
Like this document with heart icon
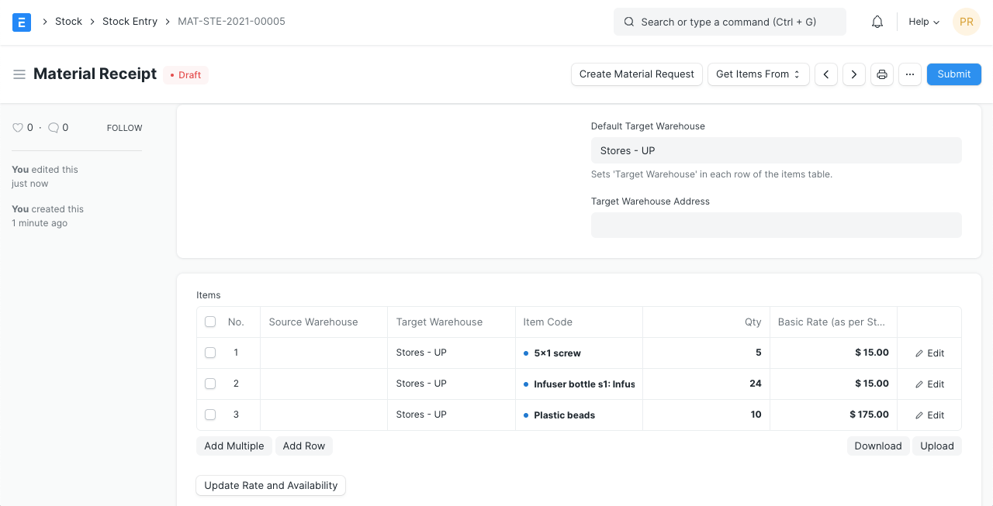coord(18,128)
